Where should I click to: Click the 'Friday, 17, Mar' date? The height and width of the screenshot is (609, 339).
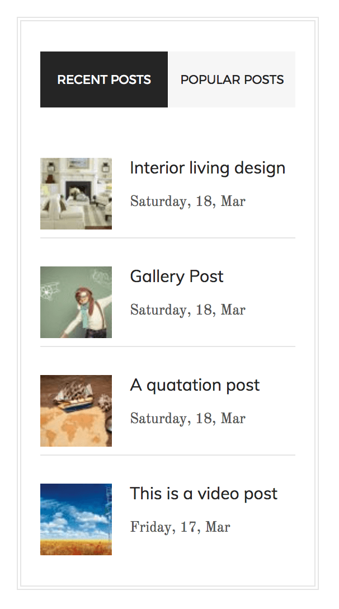pyautogui.click(x=180, y=527)
